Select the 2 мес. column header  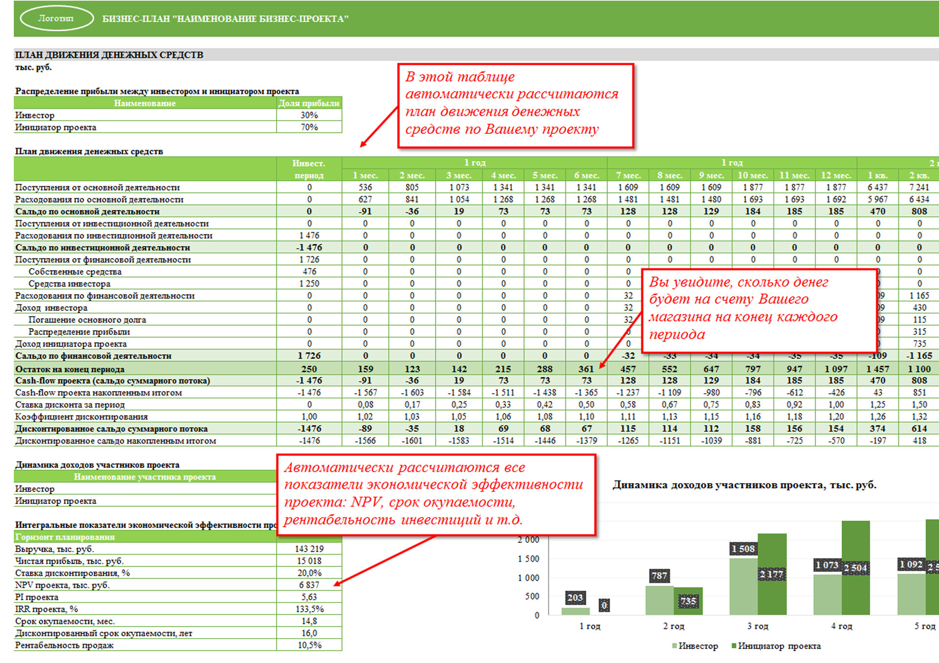[x=412, y=175]
